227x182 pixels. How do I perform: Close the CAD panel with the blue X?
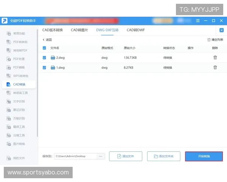coord(221,30)
